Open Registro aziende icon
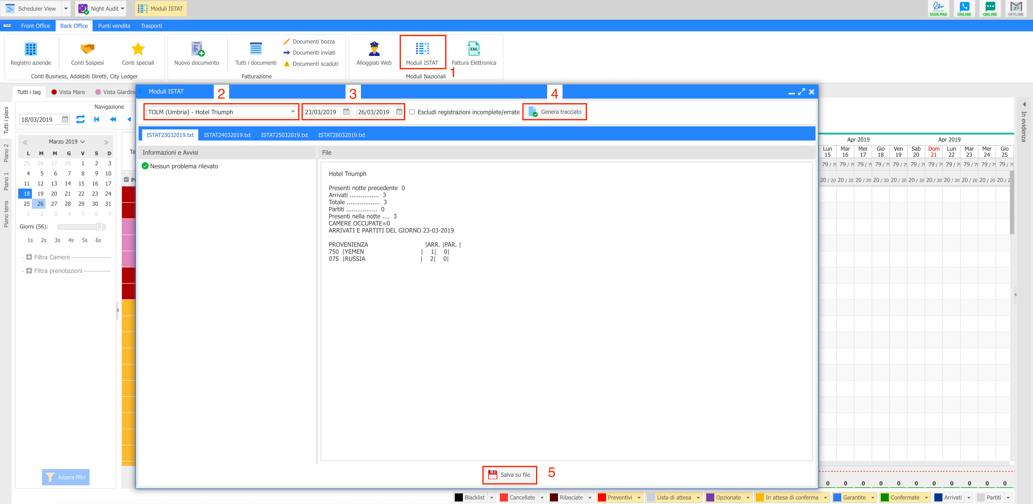The height and width of the screenshot is (504, 1033). [30, 49]
